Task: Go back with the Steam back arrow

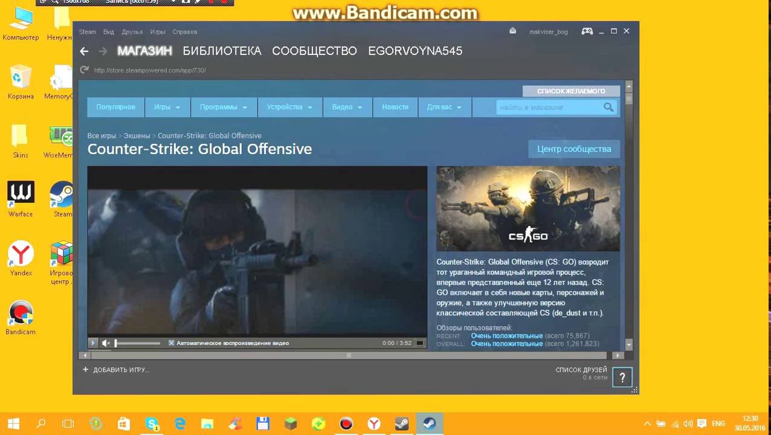Action: 84,51
